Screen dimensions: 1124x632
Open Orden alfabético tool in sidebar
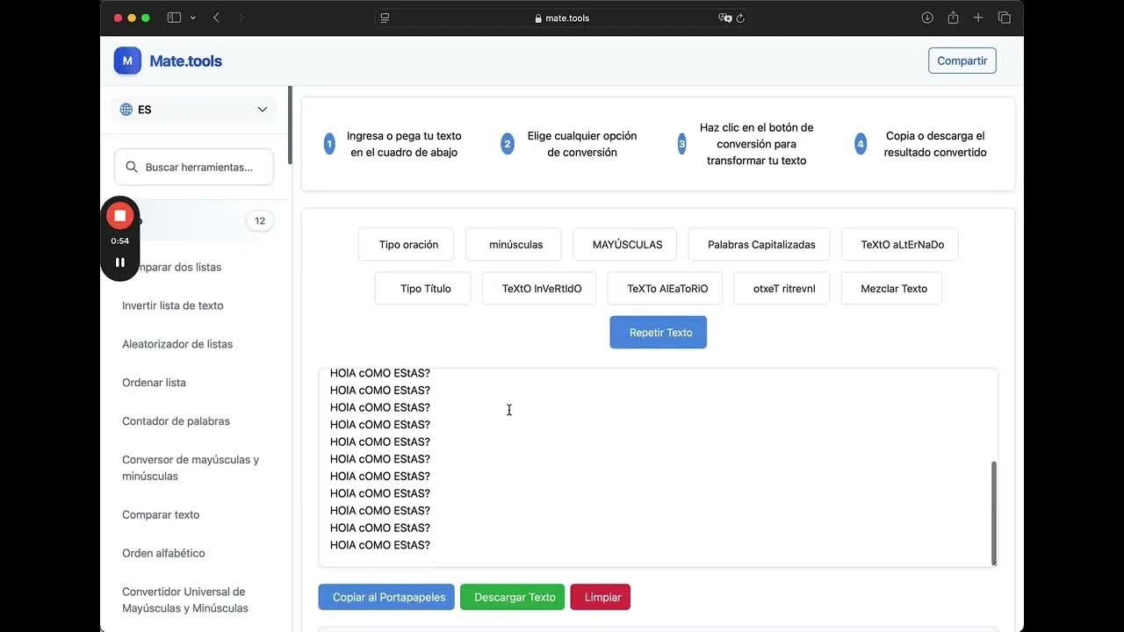(x=163, y=553)
